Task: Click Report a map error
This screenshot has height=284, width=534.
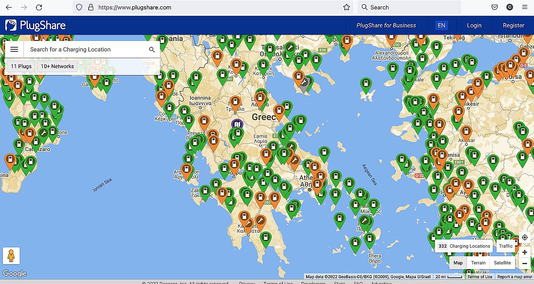Action: (x=515, y=277)
